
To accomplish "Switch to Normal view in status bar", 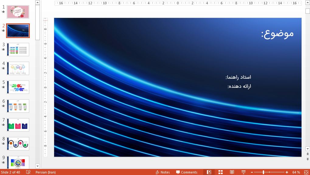I will click(x=209, y=172).
